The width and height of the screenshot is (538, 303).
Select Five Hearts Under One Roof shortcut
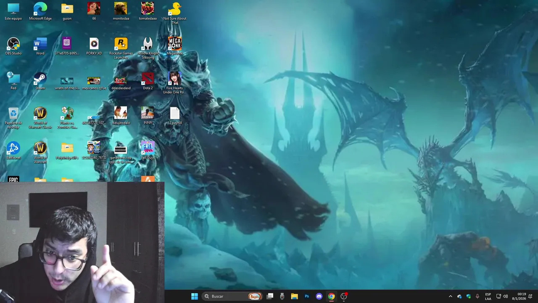pyautogui.click(x=175, y=83)
